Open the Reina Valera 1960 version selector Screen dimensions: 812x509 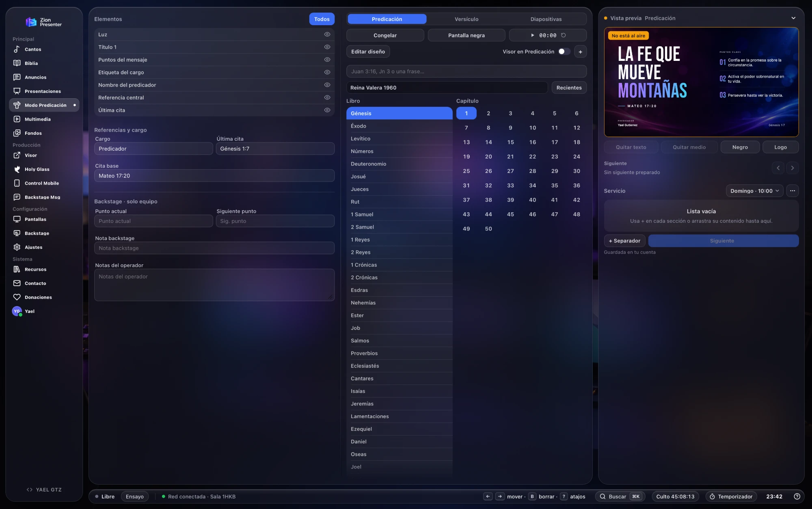pyautogui.click(x=447, y=88)
